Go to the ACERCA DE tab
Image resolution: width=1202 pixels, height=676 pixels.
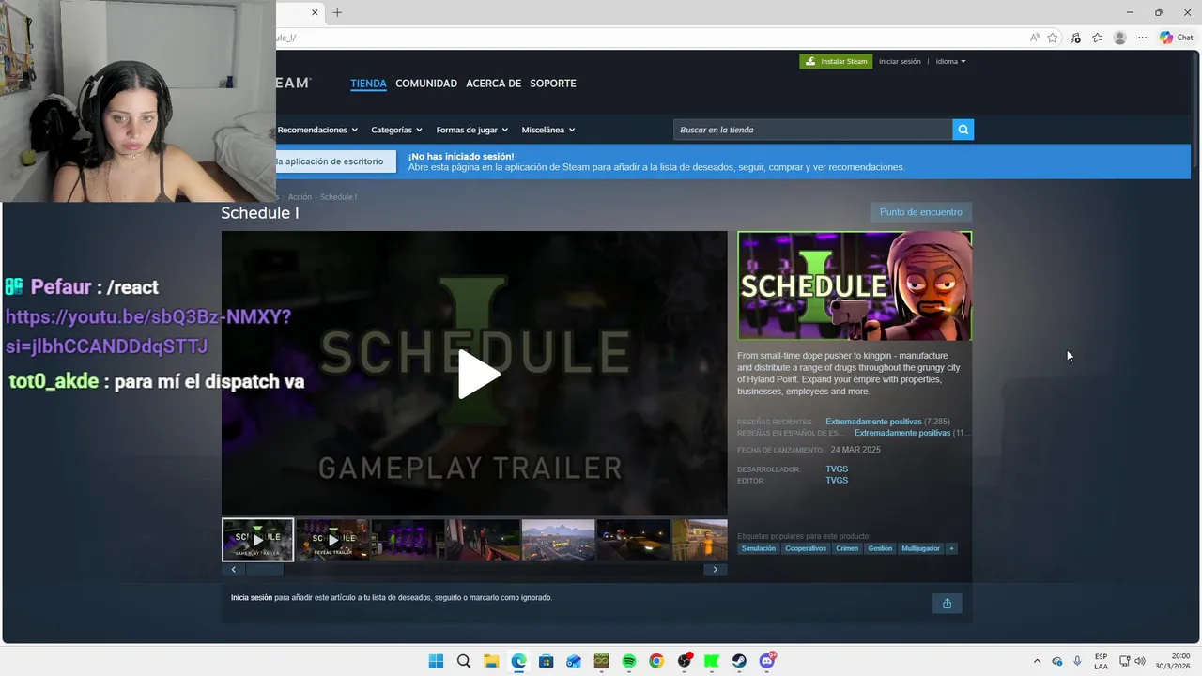point(493,84)
